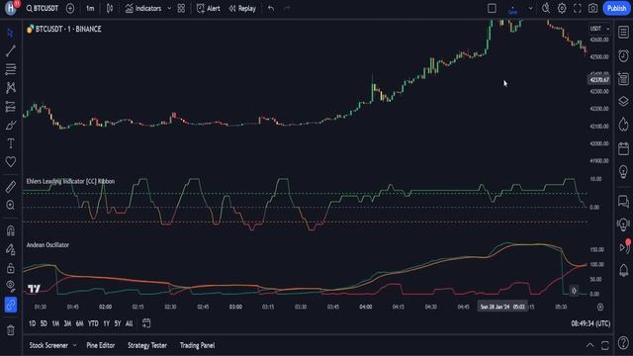Enter fullscreen mode

click(578, 9)
